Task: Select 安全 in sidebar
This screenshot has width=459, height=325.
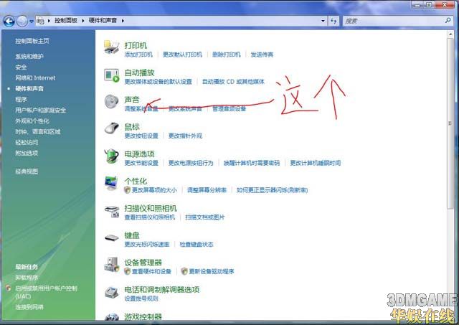Action: 21,67
